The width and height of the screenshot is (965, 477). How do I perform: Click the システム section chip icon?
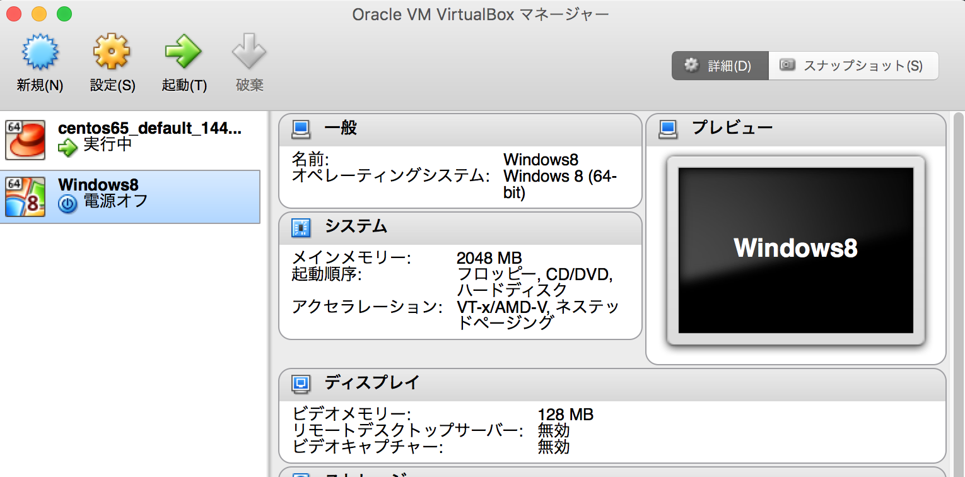point(301,228)
